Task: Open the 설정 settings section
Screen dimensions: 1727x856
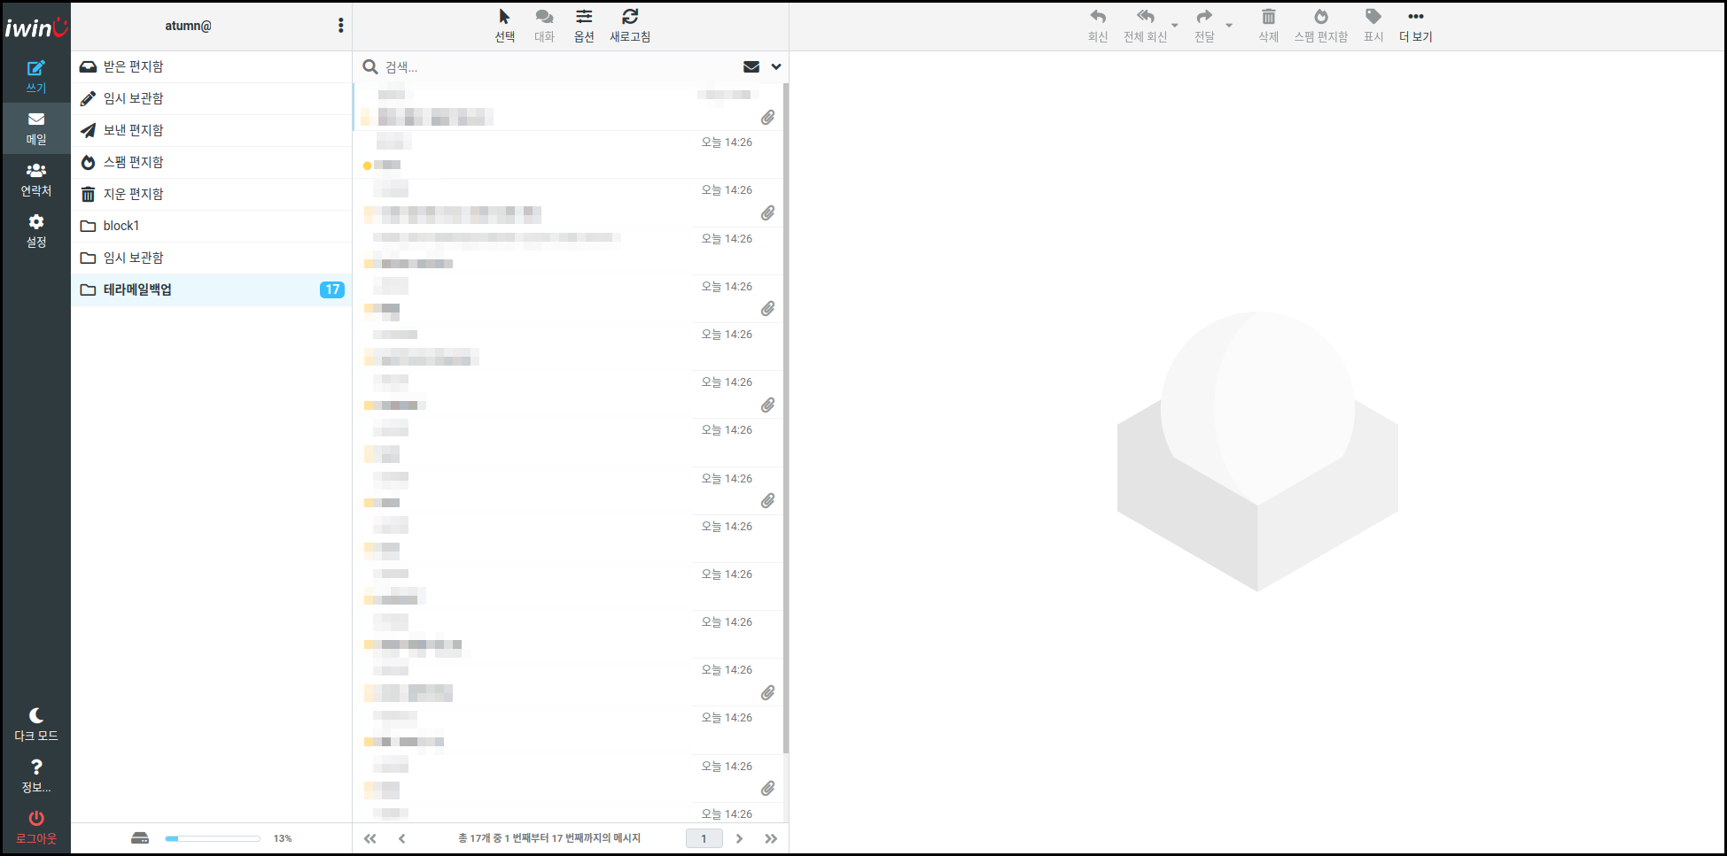Action: click(36, 231)
